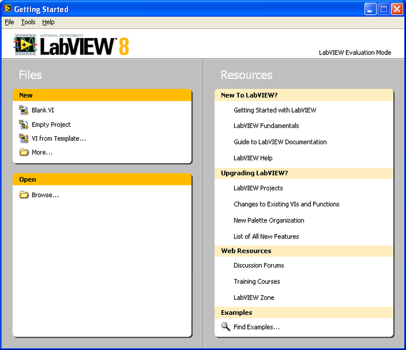Open the Help menu
The image size is (406, 350).
[48, 22]
